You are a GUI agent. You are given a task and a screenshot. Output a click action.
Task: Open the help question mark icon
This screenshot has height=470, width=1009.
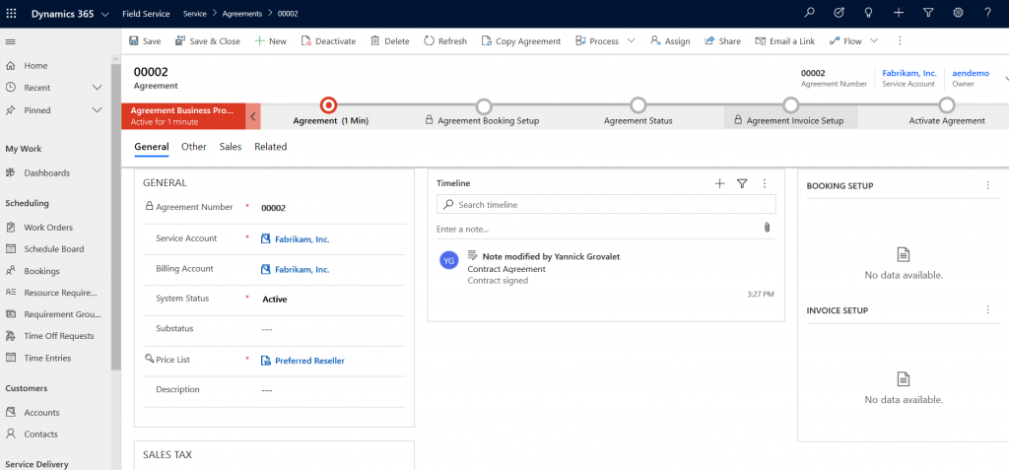coord(987,13)
